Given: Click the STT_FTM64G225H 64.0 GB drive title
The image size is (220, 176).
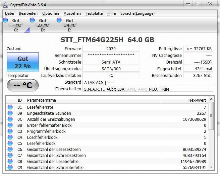Looking at the screenshot, I should coord(107,40).
